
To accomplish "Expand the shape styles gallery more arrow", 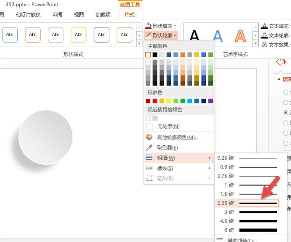I will pos(139,43).
